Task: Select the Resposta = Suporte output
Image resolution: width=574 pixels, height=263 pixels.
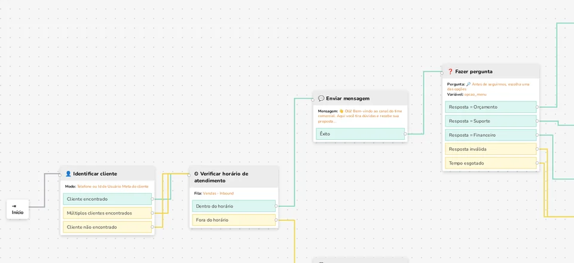Action: tap(490, 121)
